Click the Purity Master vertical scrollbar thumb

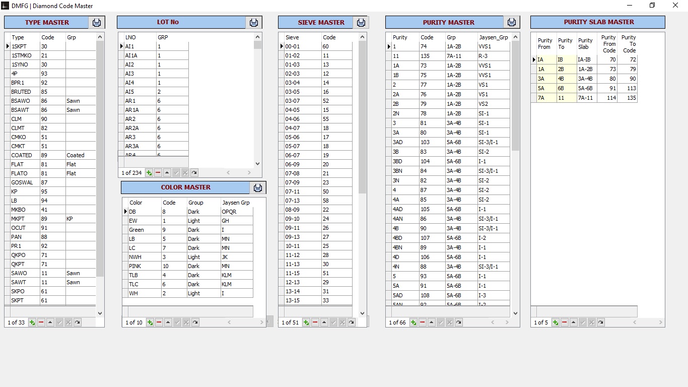(515, 96)
